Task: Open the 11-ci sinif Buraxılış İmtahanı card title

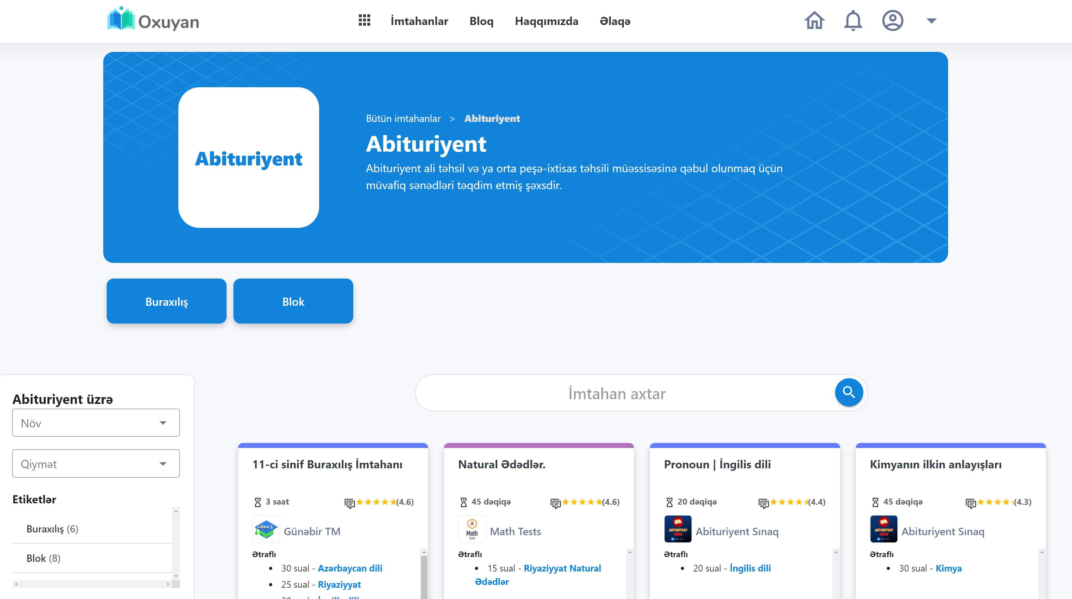Action: [x=327, y=465]
